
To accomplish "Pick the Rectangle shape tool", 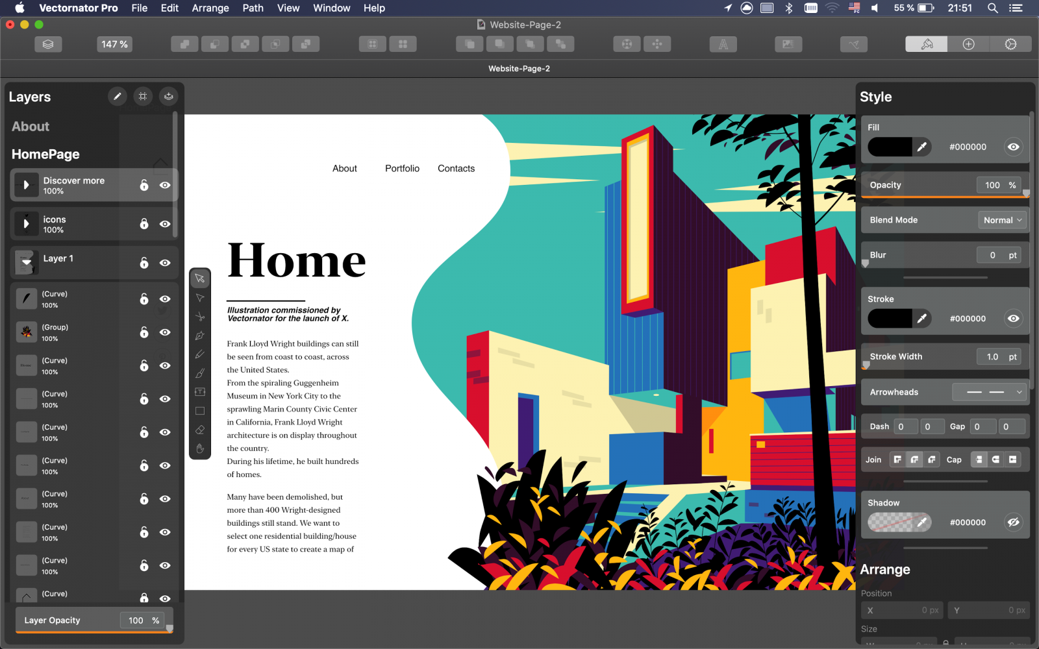I will point(200,411).
